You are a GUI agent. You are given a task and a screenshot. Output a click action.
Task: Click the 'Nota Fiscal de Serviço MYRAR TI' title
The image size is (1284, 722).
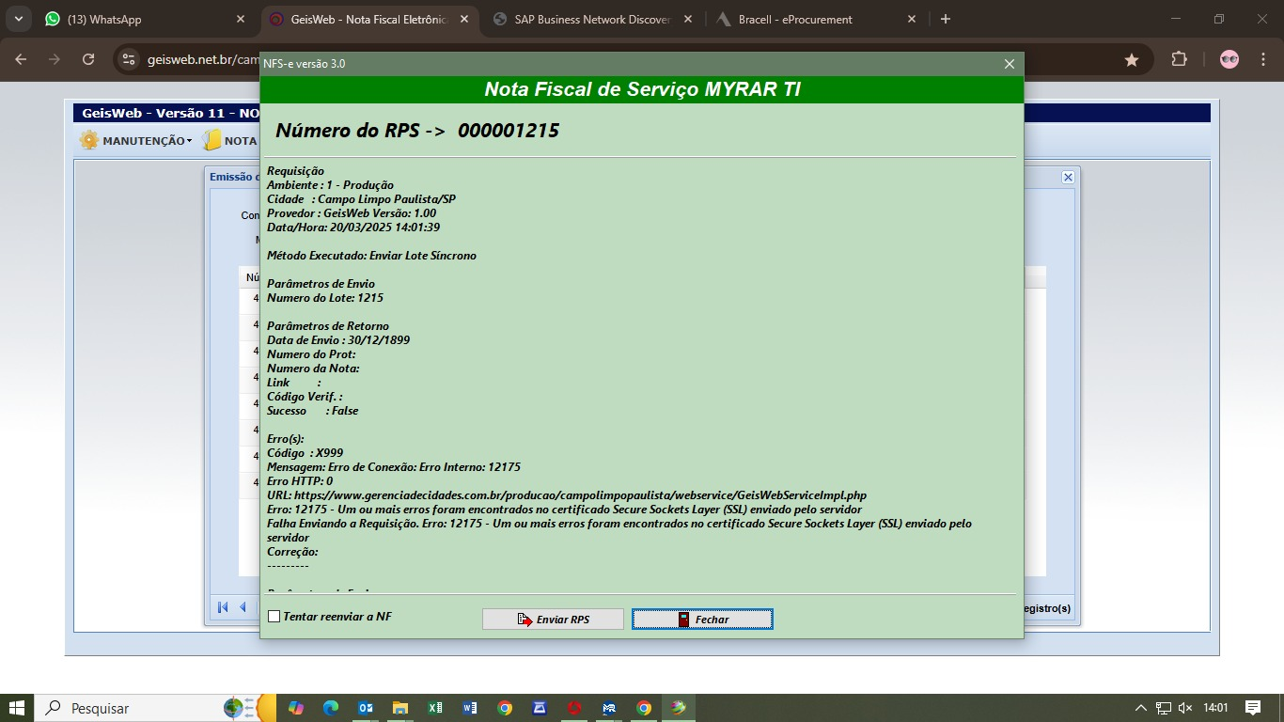pyautogui.click(x=643, y=89)
